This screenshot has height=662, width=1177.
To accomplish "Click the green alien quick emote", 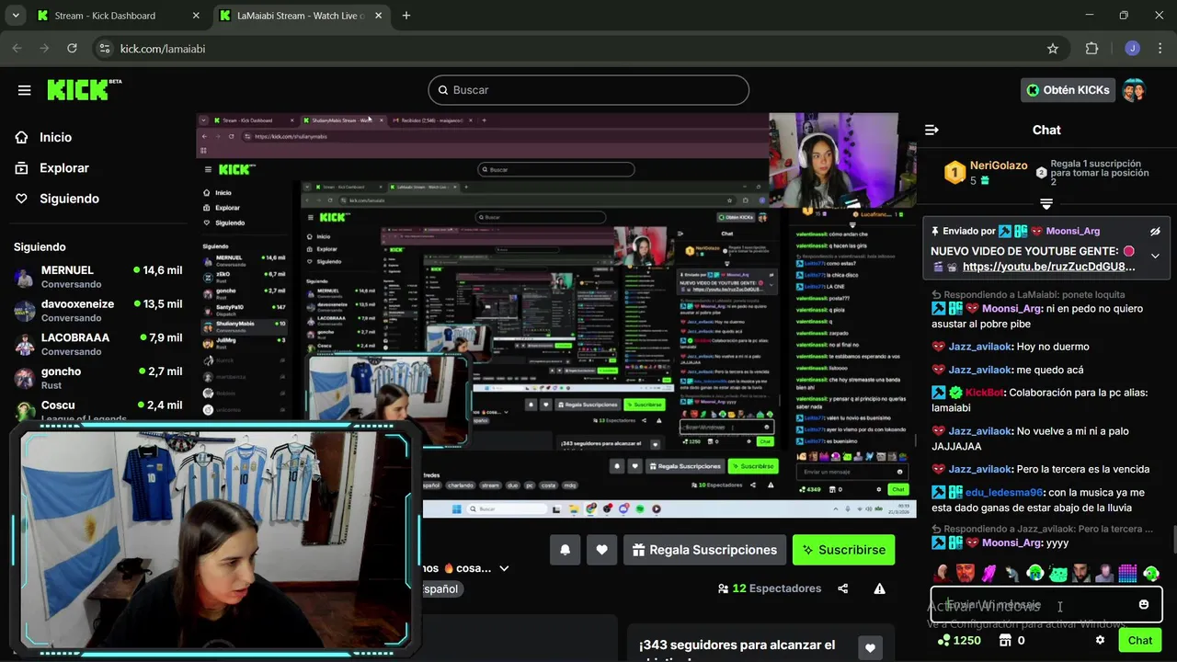I will [1034, 574].
